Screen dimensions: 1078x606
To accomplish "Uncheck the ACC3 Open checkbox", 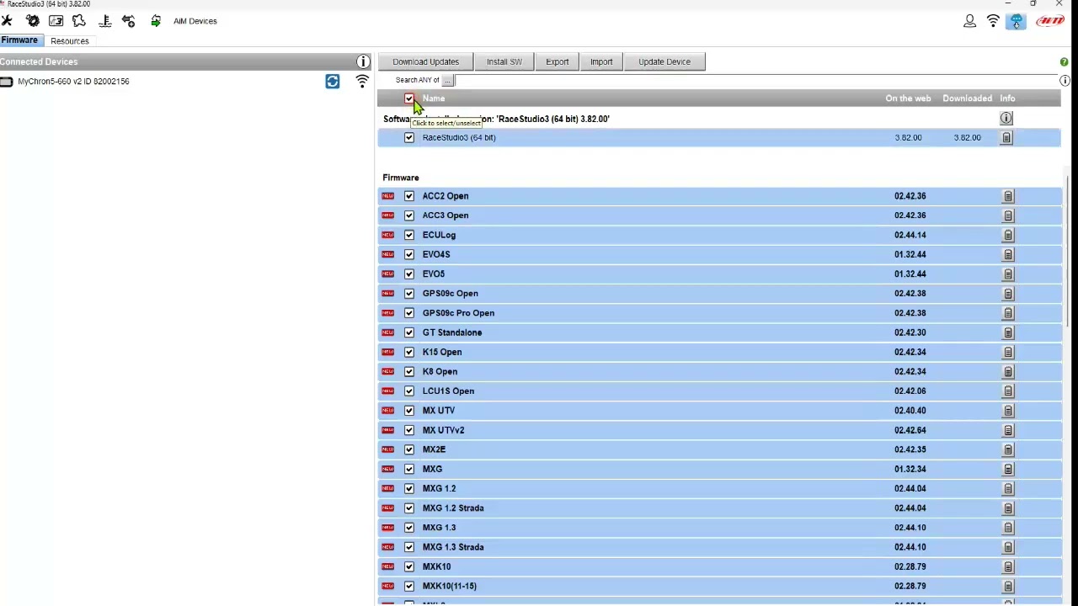I will click(x=409, y=215).
